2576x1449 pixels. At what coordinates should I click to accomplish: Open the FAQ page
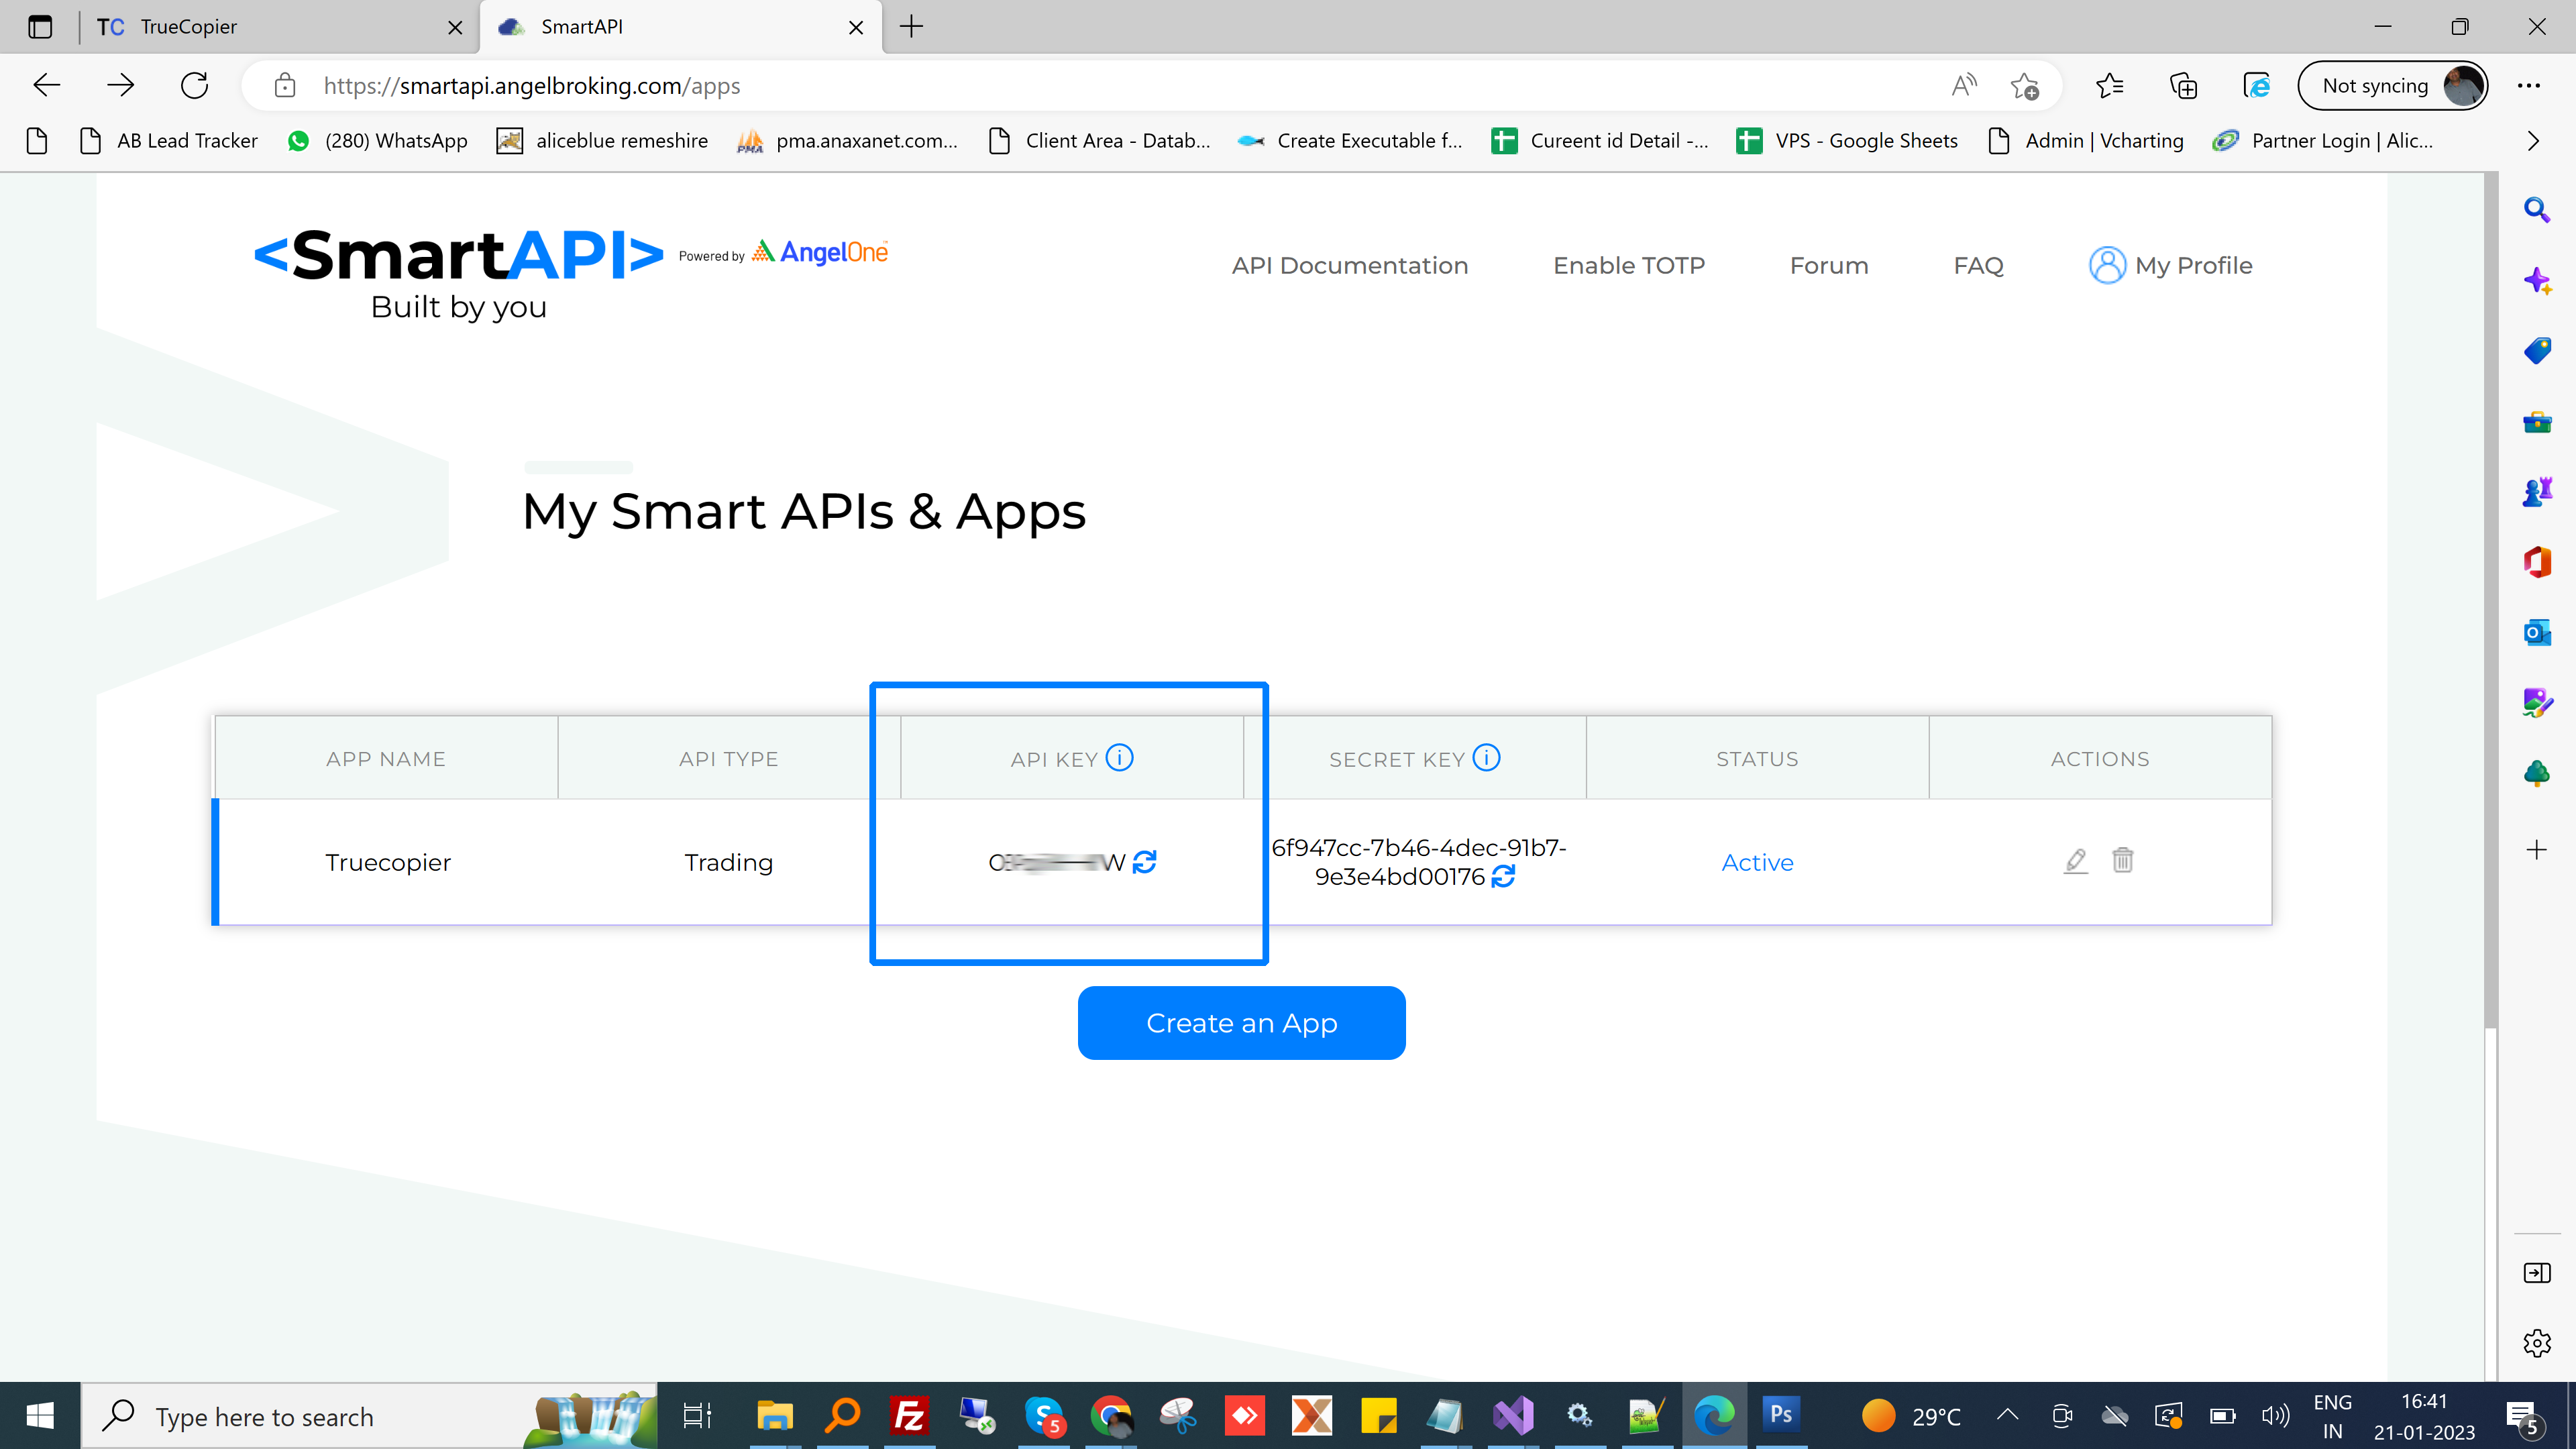(x=1978, y=265)
